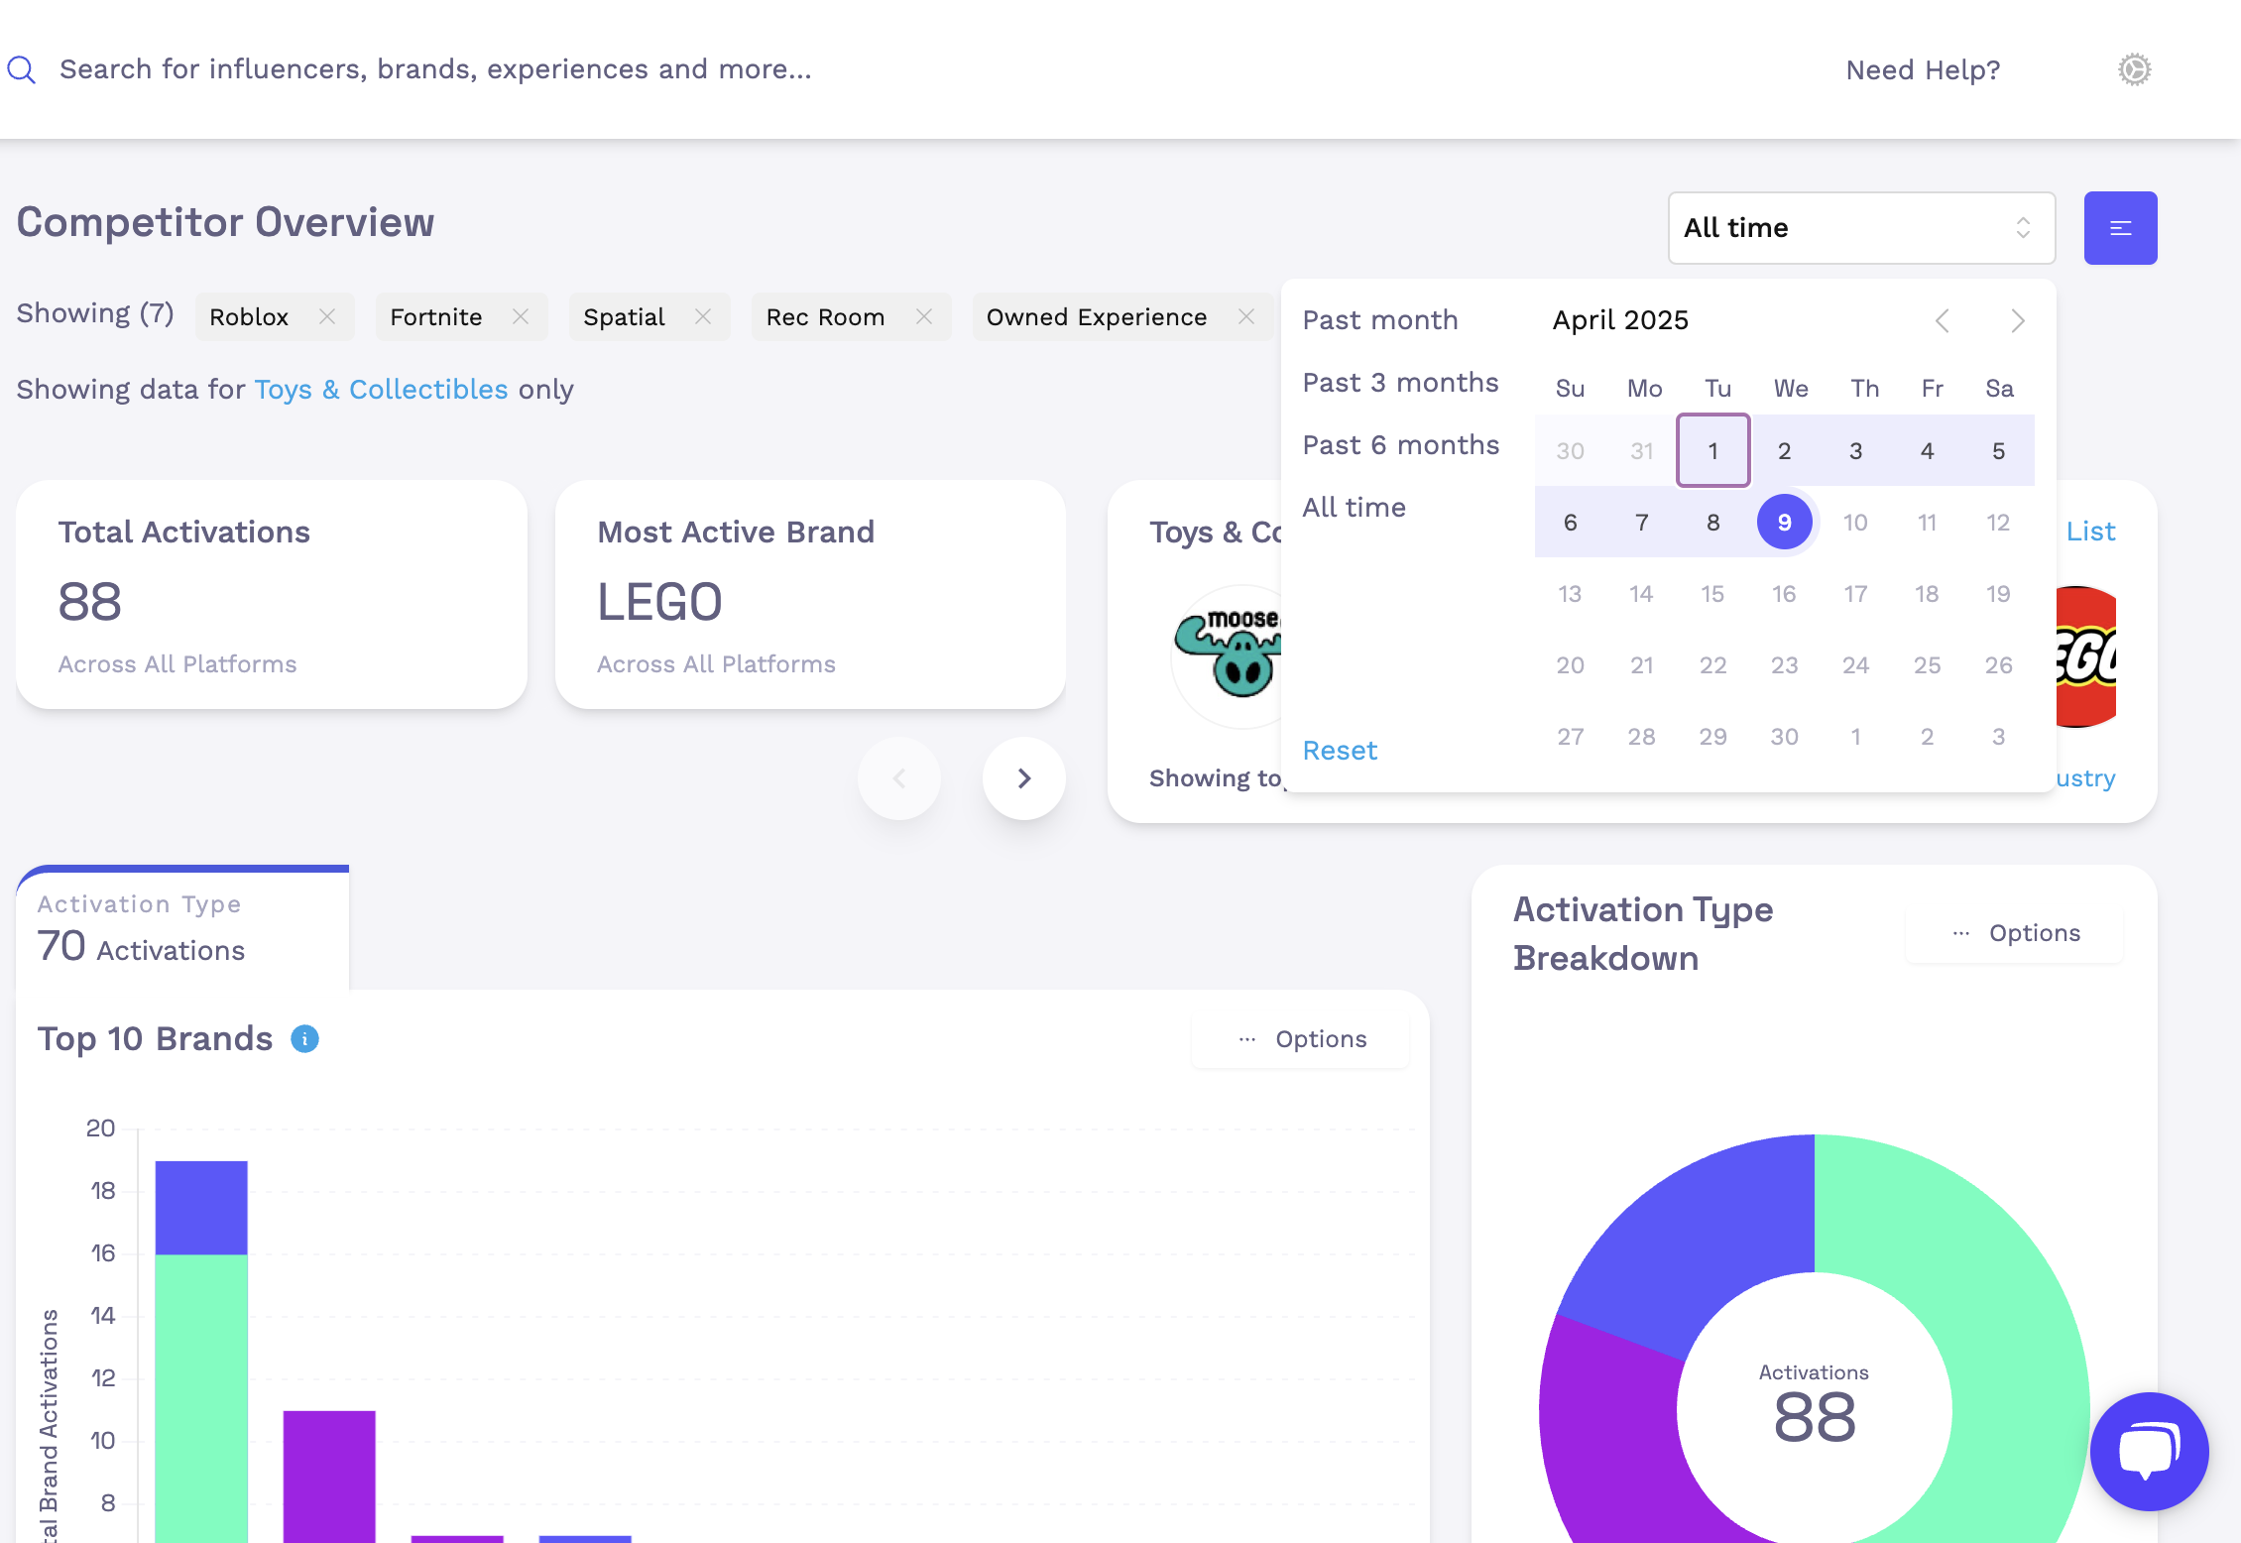The height and width of the screenshot is (1543, 2241).
Task: Click the Competitor Overview heading
Action: click(x=225, y=222)
